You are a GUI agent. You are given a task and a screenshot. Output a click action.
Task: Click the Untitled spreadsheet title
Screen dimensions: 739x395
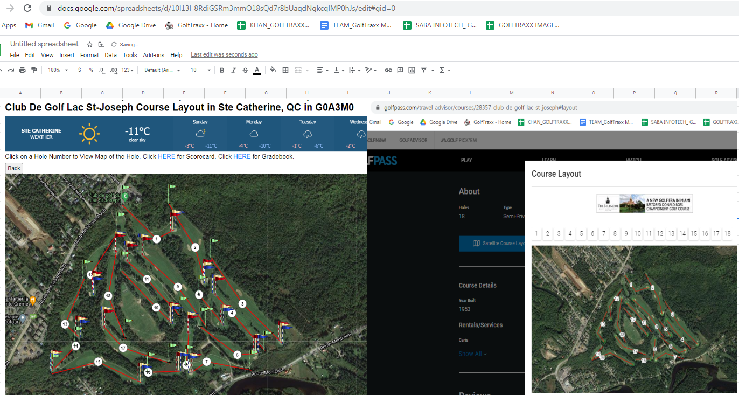(44, 44)
